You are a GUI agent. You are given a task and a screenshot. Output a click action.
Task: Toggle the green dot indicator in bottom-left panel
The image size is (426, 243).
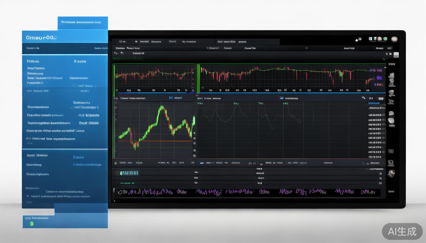31,224
